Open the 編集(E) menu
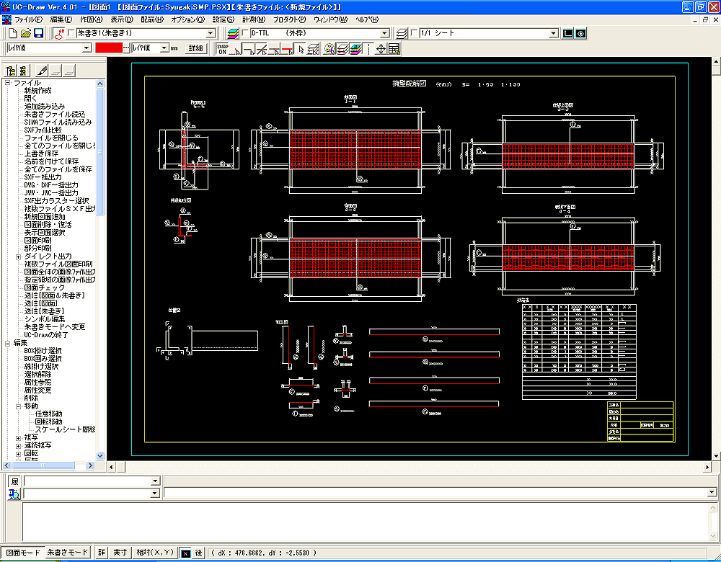The height and width of the screenshot is (562, 721). [61, 19]
